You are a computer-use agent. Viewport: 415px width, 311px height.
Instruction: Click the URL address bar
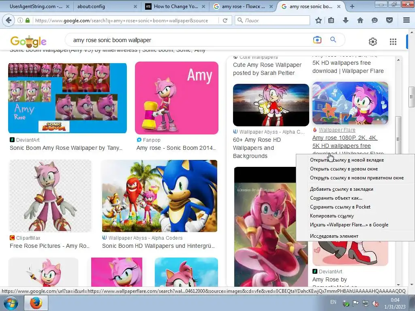pyautogui.click(x=126, y=20)
